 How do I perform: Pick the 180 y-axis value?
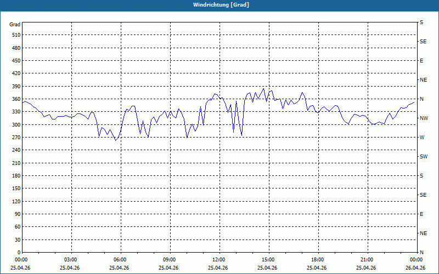16,176
